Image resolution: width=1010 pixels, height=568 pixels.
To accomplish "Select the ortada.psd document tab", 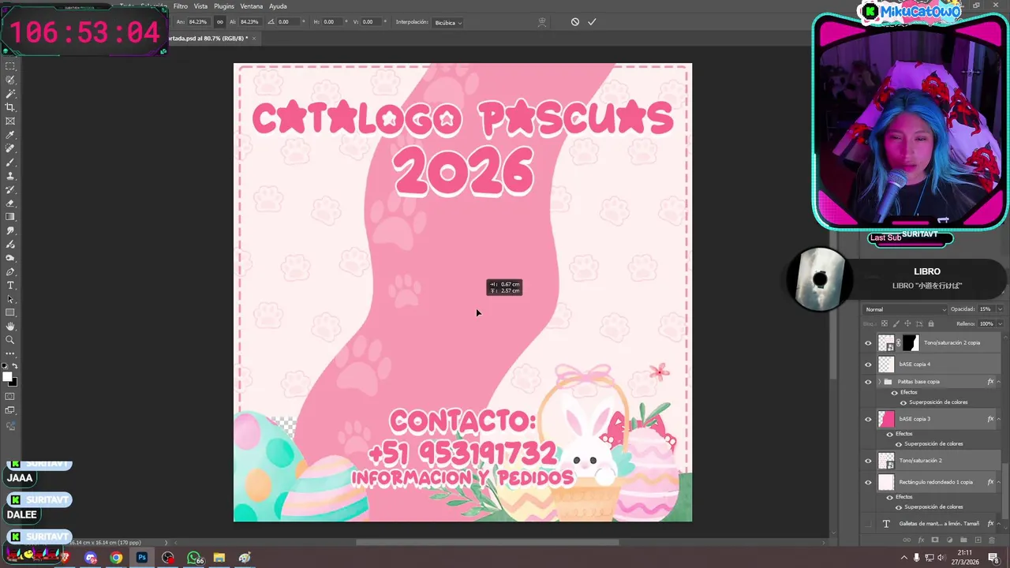I will coord(208,38).
